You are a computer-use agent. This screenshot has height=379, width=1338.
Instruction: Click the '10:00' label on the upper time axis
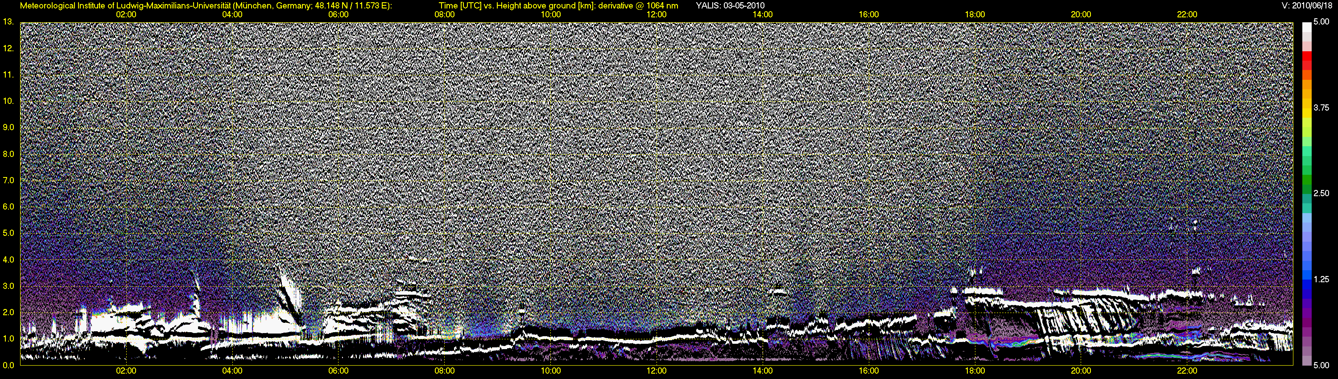point(550,15)
